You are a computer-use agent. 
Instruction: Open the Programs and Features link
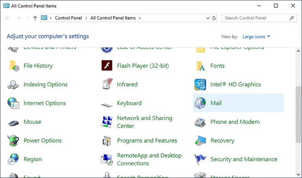coord(147,140)
